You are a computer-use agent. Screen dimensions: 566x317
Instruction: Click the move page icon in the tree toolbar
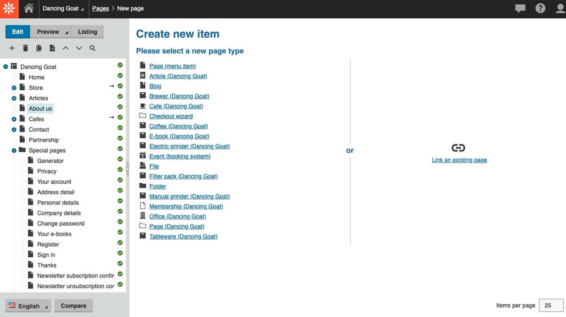pyautogui.click(x=52, y=48)
